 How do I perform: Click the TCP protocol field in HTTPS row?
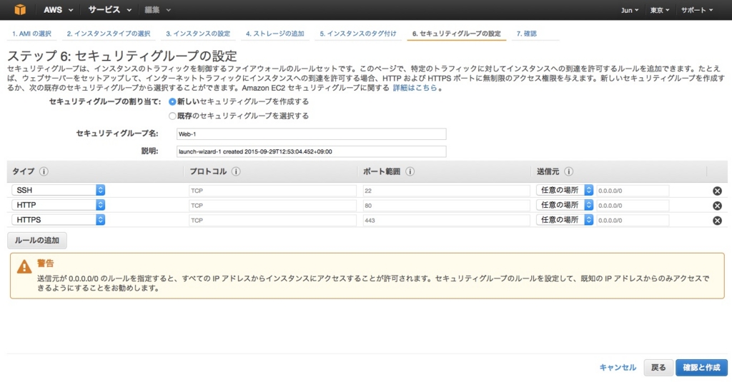pyautogui.click(x=272, y=221)
